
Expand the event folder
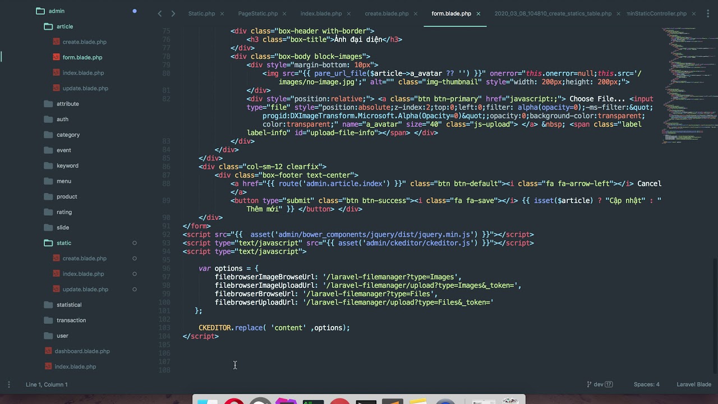click(x=48, y=150)
